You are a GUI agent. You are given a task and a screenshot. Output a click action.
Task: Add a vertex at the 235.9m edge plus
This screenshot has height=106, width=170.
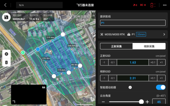[46, 62]
